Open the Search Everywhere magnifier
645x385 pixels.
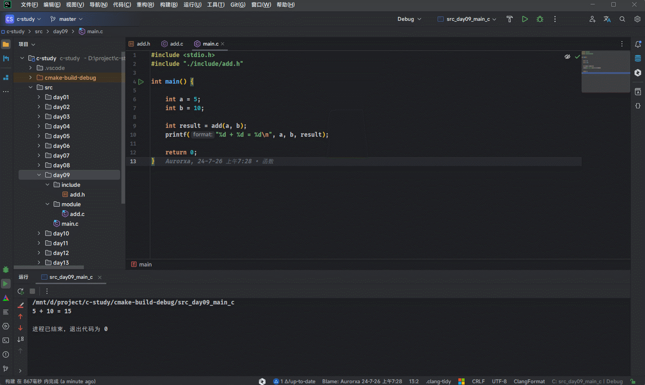(x=622, y=19)
